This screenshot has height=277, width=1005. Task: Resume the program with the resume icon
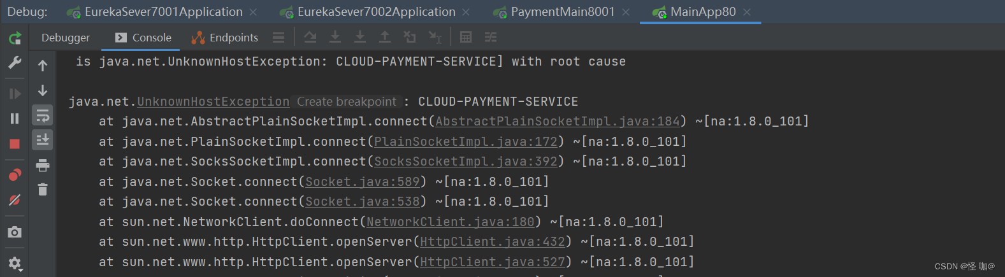[x=15, y=94]
